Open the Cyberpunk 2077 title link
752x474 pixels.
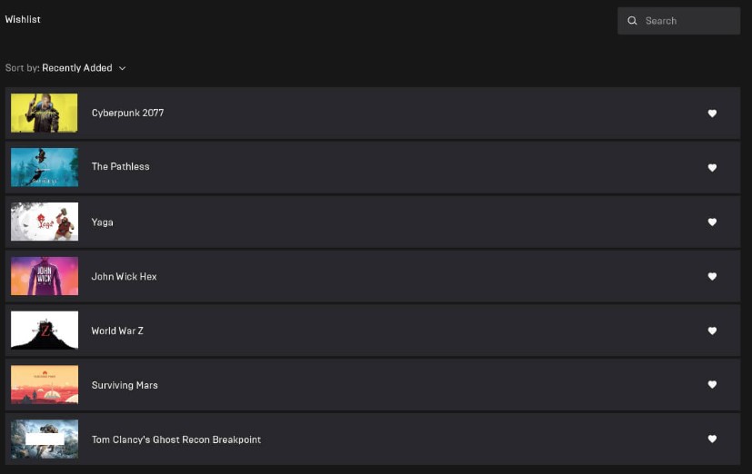[127, 113]
